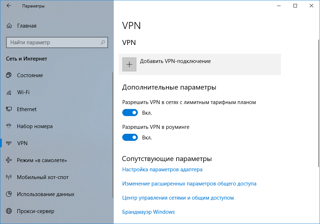The width and height of the screenshot is (320, 224).
Task: Select Использование данных in sidebar
Action: [x=45, y=194]
